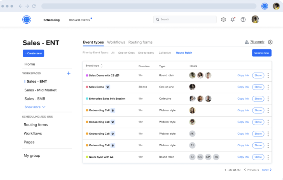This screenshot has width=283, height=180.
Task: Click the hidden eye icon on Sales Demo with CS
Action: [117, 75]
